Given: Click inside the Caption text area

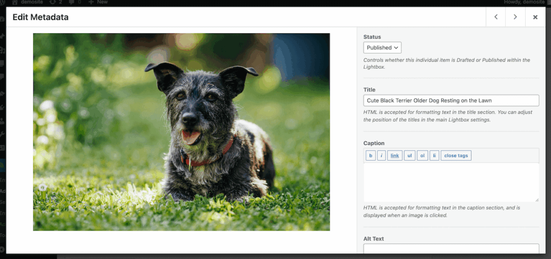Looking at the screenshot, I should tap(451, 182).
